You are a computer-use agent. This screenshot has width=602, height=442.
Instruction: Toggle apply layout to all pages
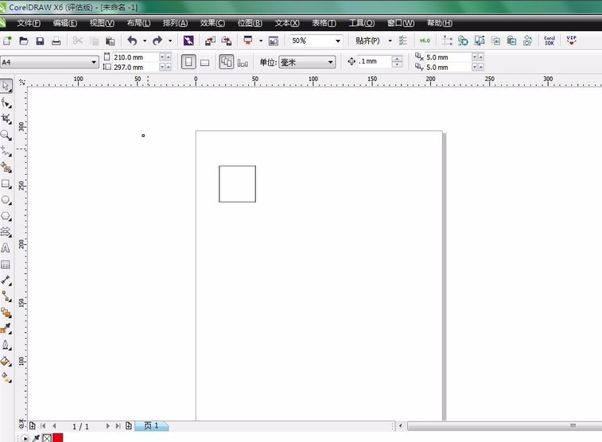point(226,62)
